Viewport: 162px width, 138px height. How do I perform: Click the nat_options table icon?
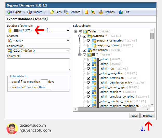[90, 50]
